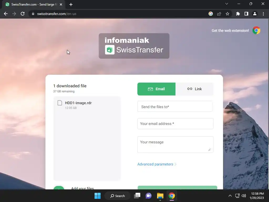Click the infomaniak SwissTransfer logo
This screenshot has height=202, width=269.
tap(134, 46)
